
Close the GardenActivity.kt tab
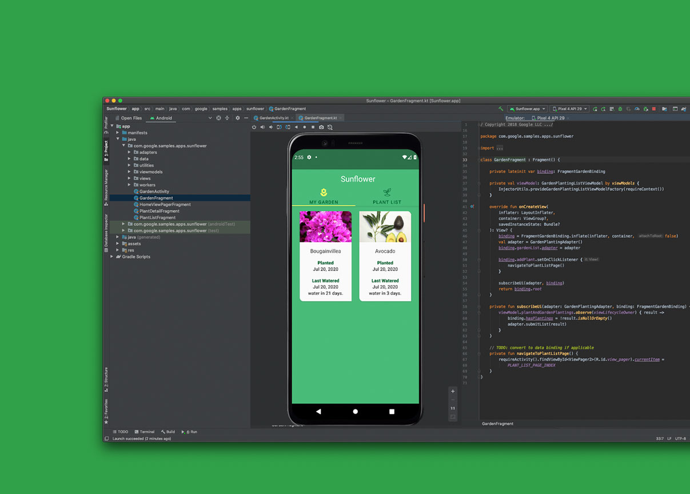pos(293,118)
